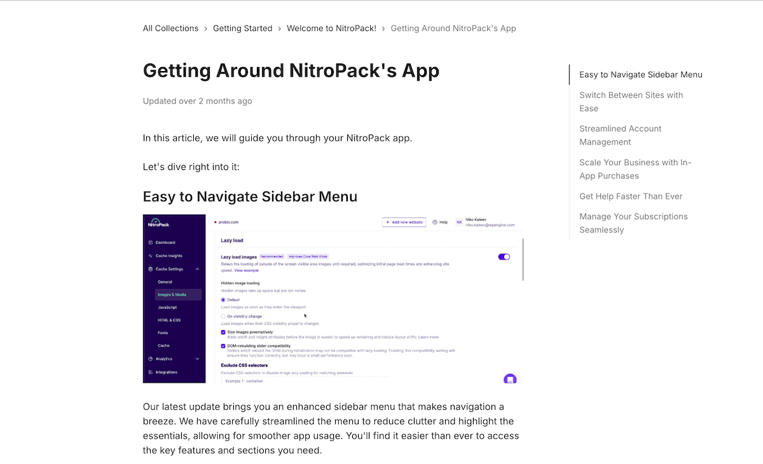Collapse the Cache Settings chevron

[x=198, y=269]
